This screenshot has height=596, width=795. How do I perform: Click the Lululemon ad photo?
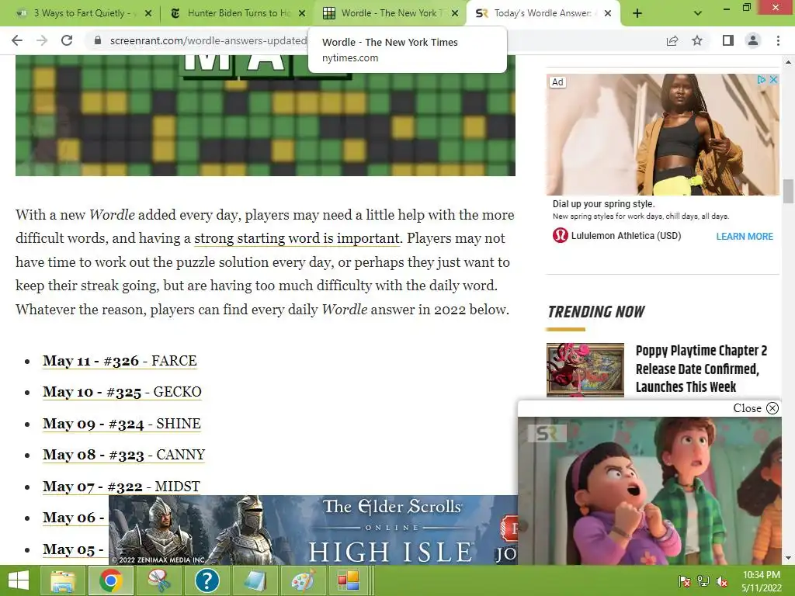pos(663,135)
